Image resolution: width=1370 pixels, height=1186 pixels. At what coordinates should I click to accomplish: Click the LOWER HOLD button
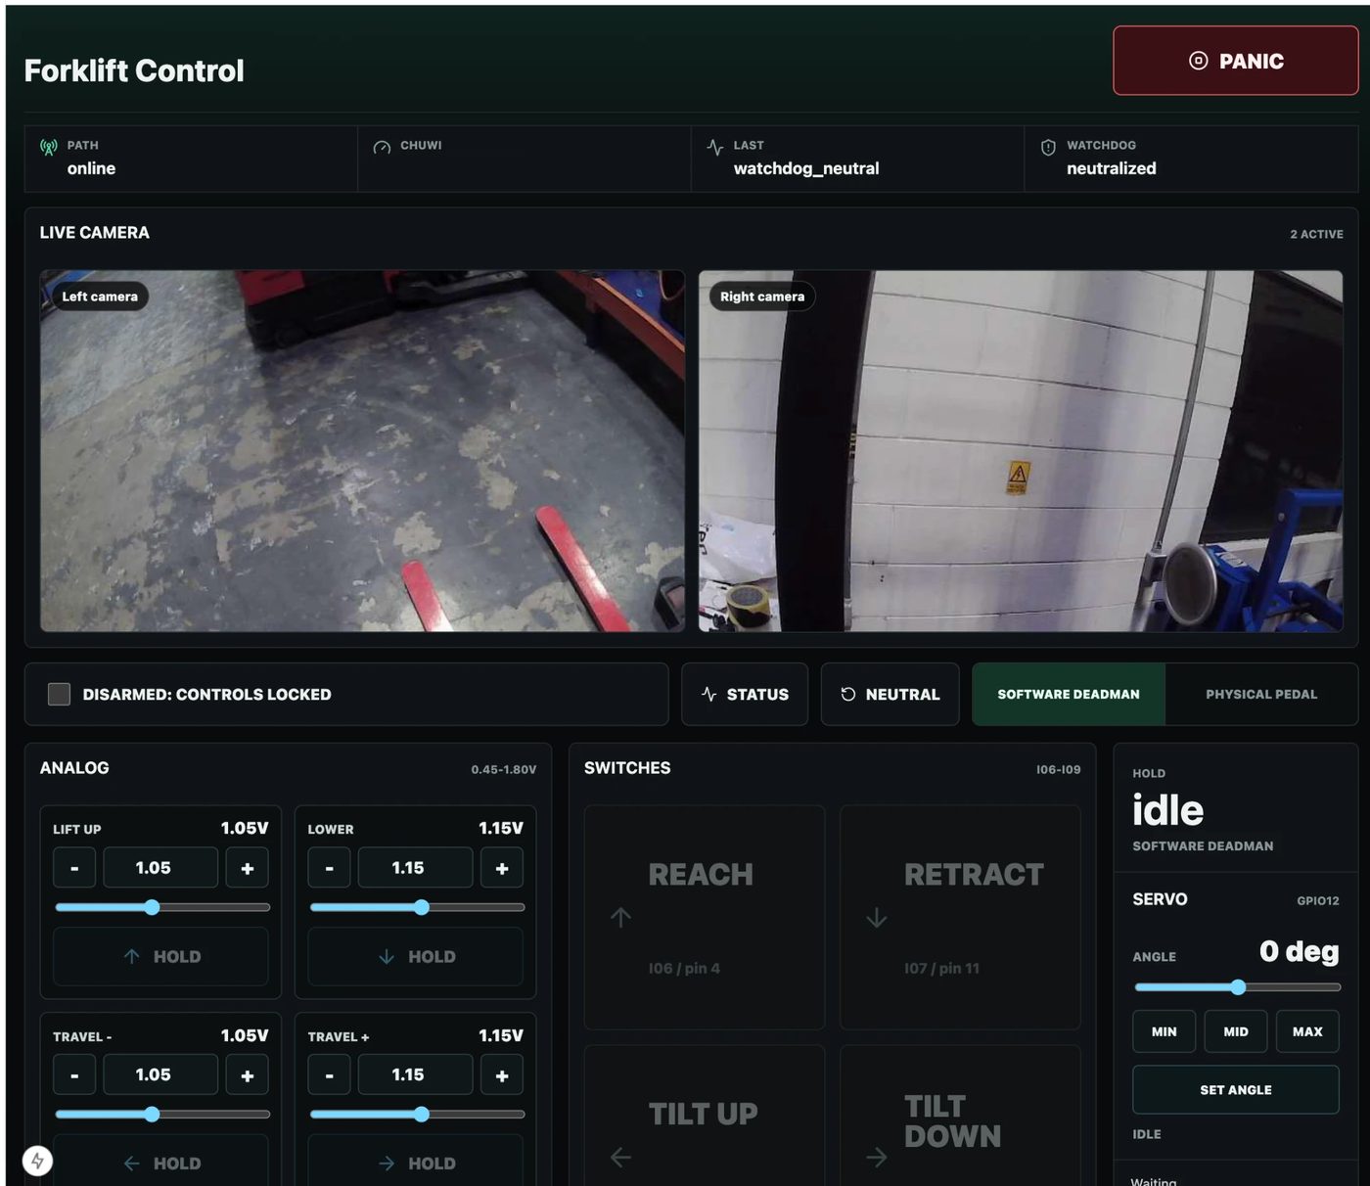click(x=415, y=956)
